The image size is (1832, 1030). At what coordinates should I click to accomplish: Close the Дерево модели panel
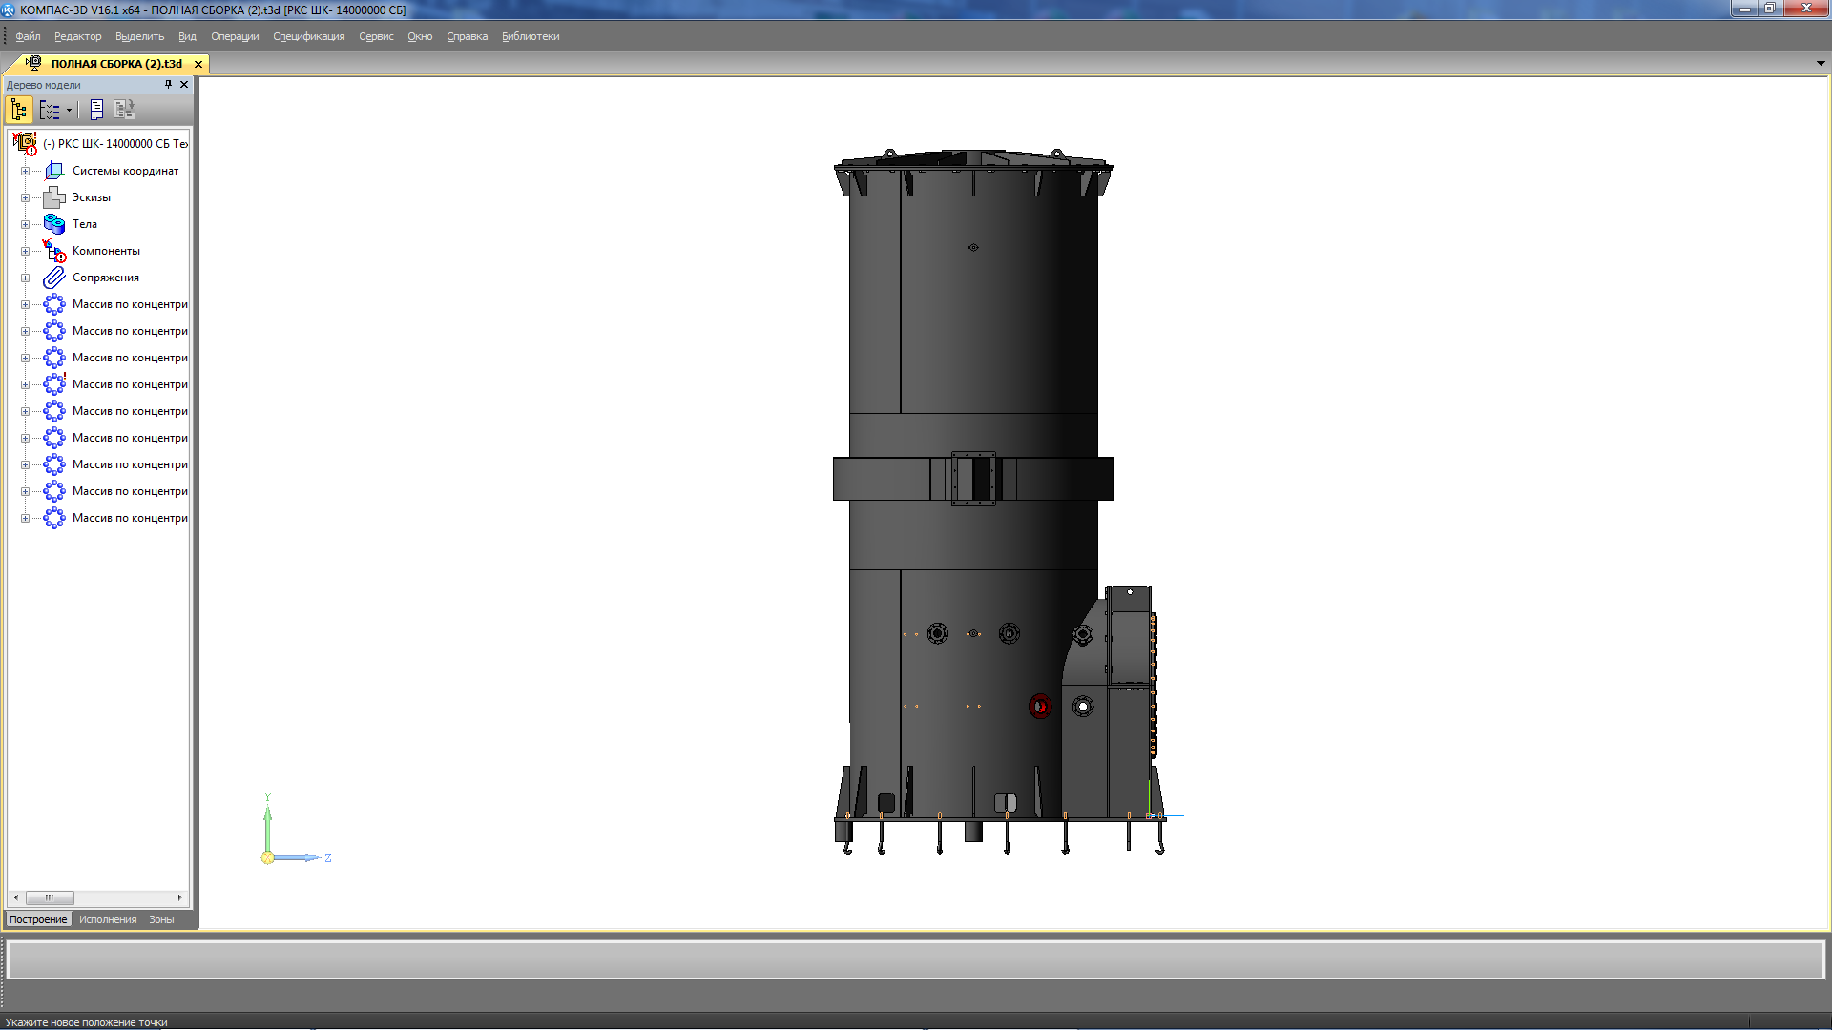184,85
